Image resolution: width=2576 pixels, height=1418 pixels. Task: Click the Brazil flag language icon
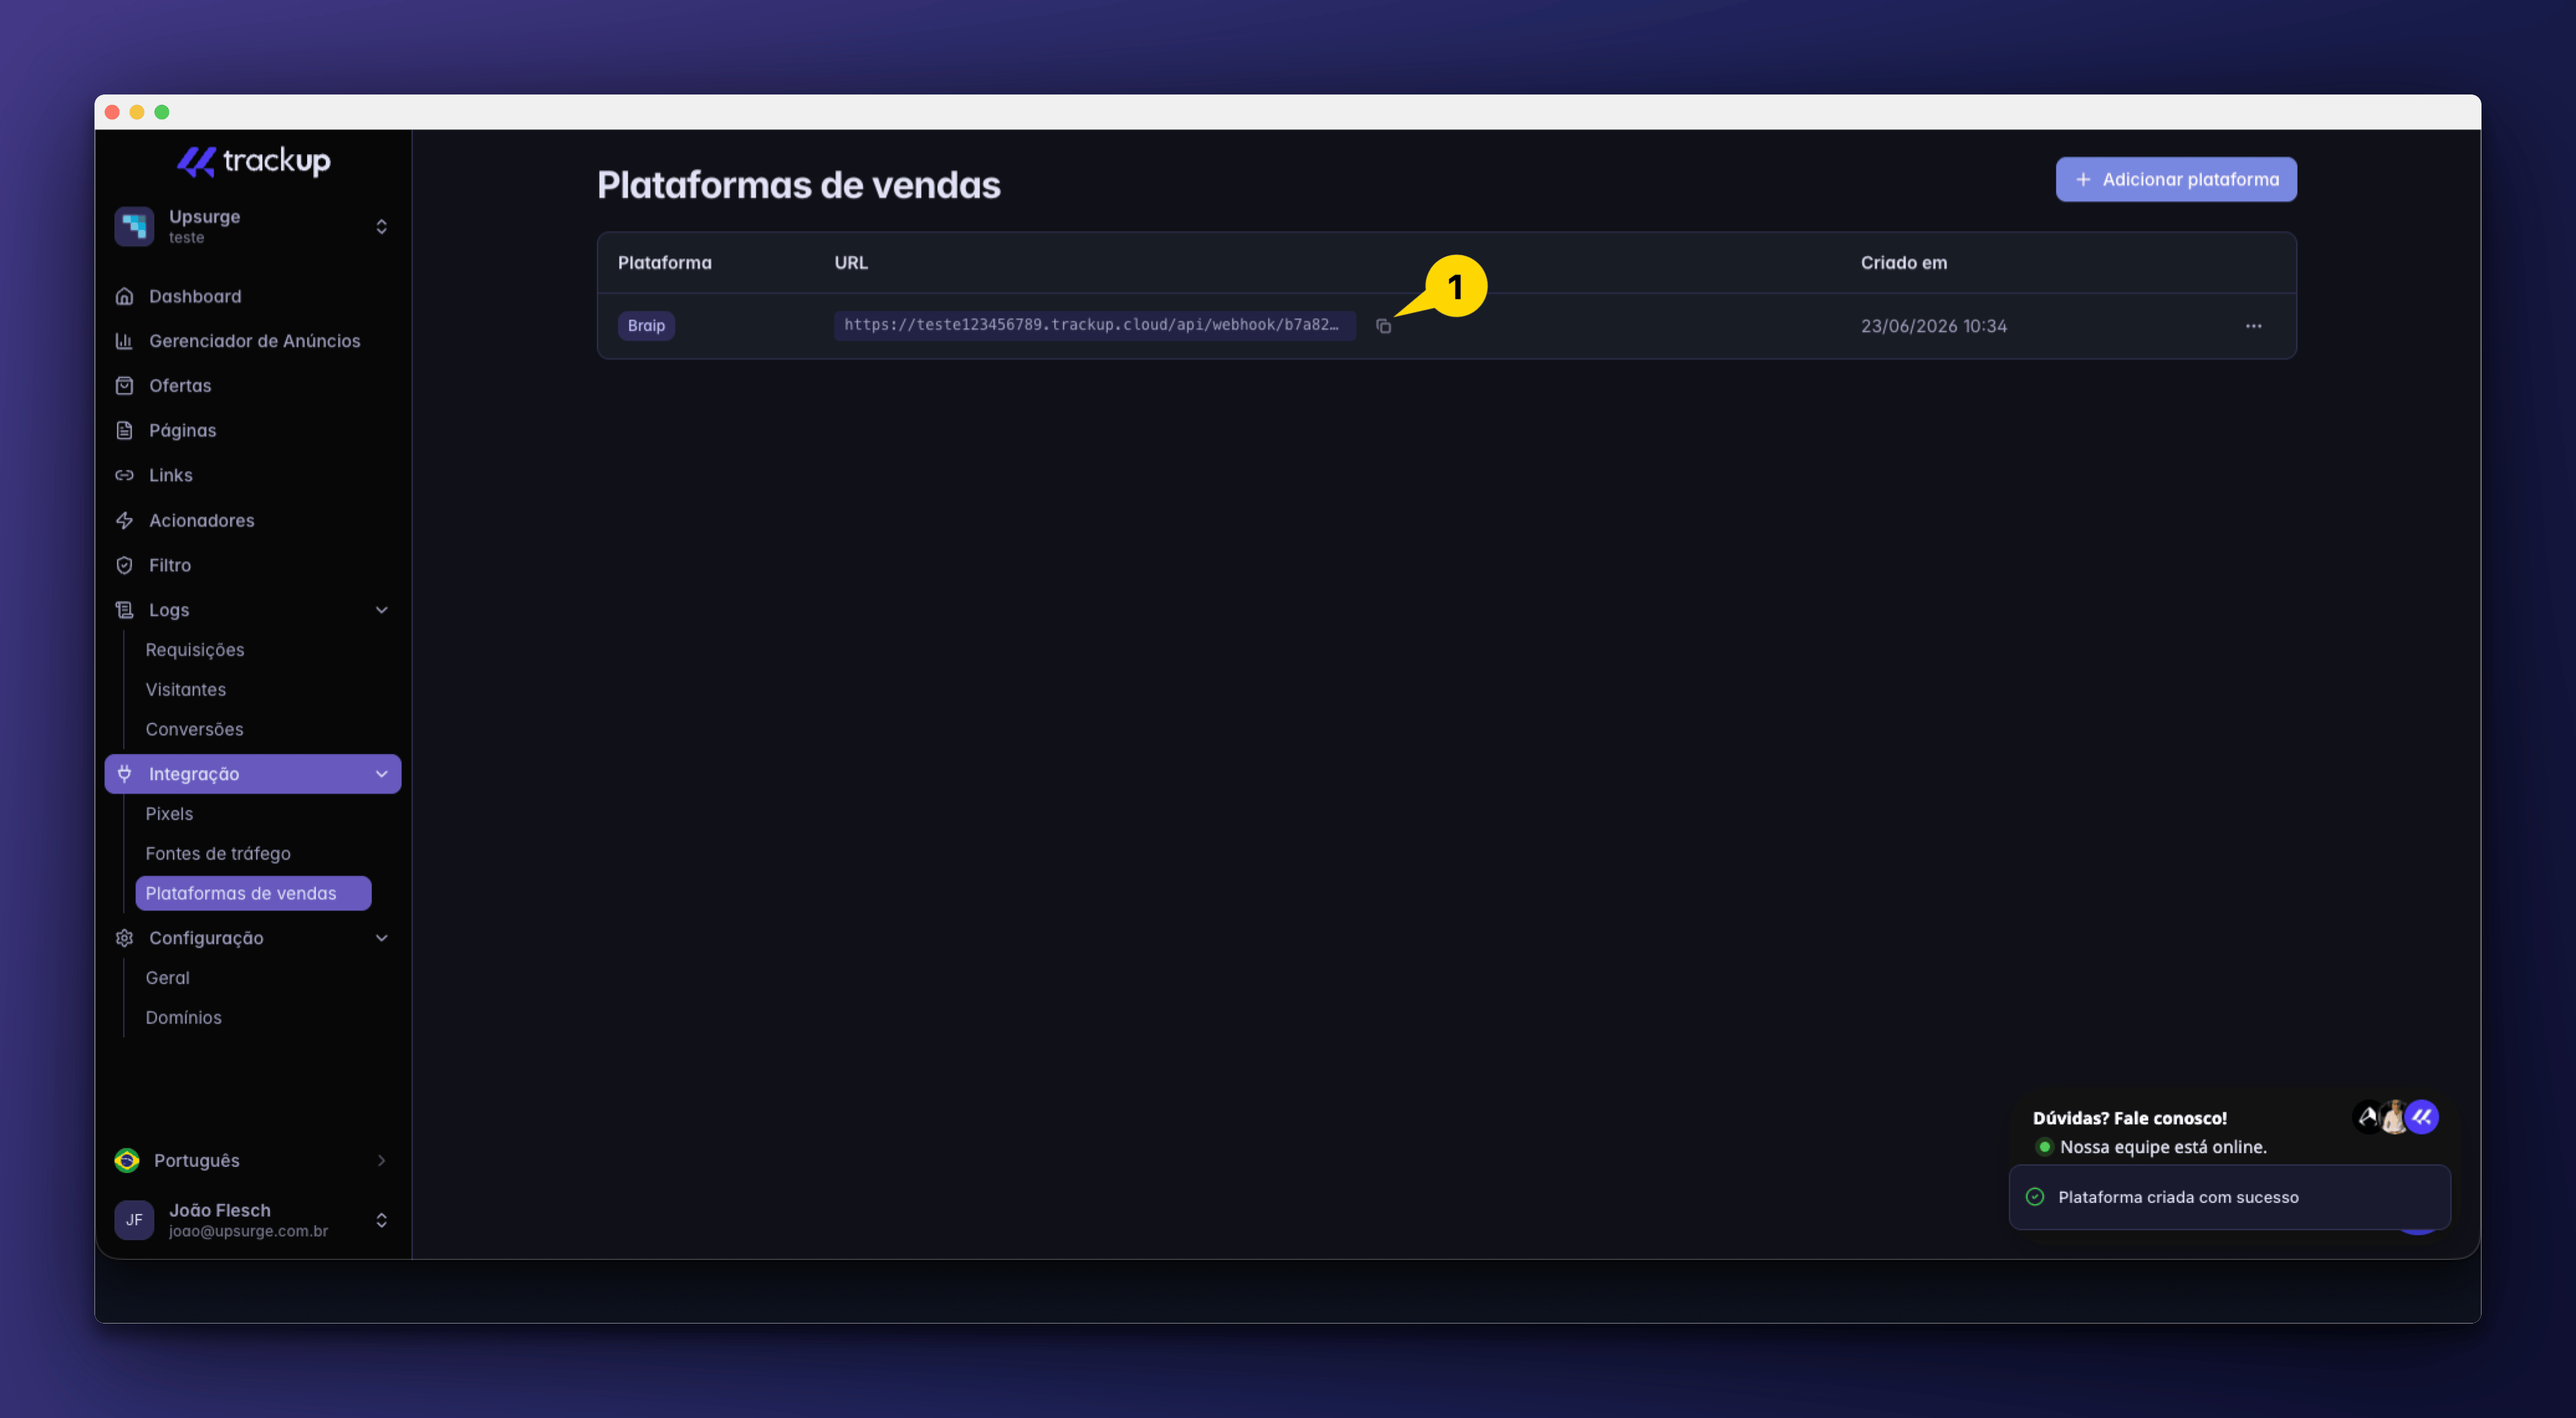tap(127, 1160)
